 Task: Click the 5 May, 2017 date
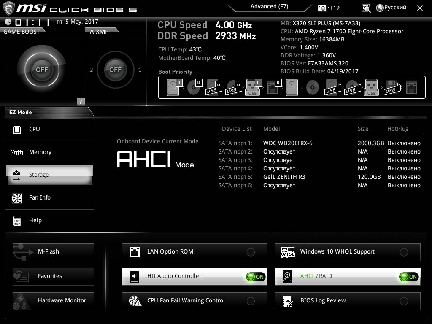pos(81,22)
